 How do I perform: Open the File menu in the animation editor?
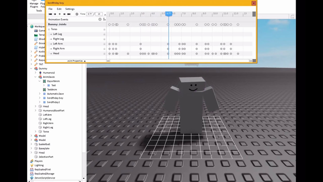pos(50,9)
